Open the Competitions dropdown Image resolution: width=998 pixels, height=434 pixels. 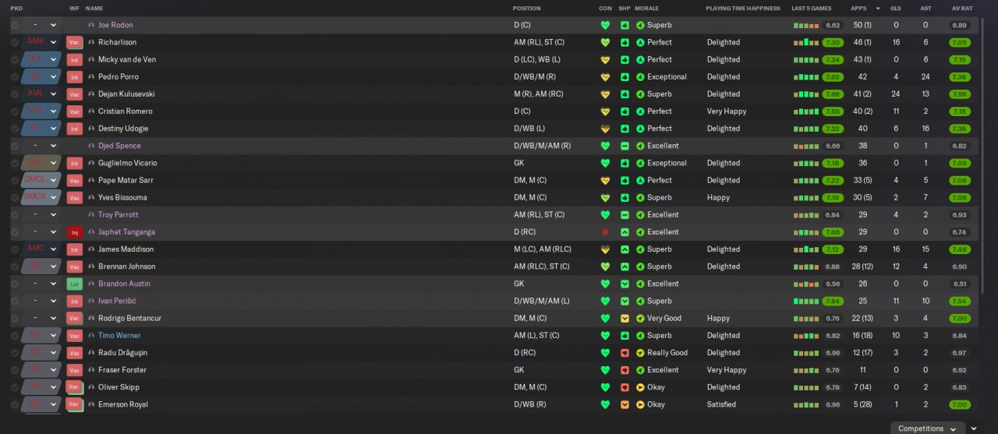coord(928,428)
